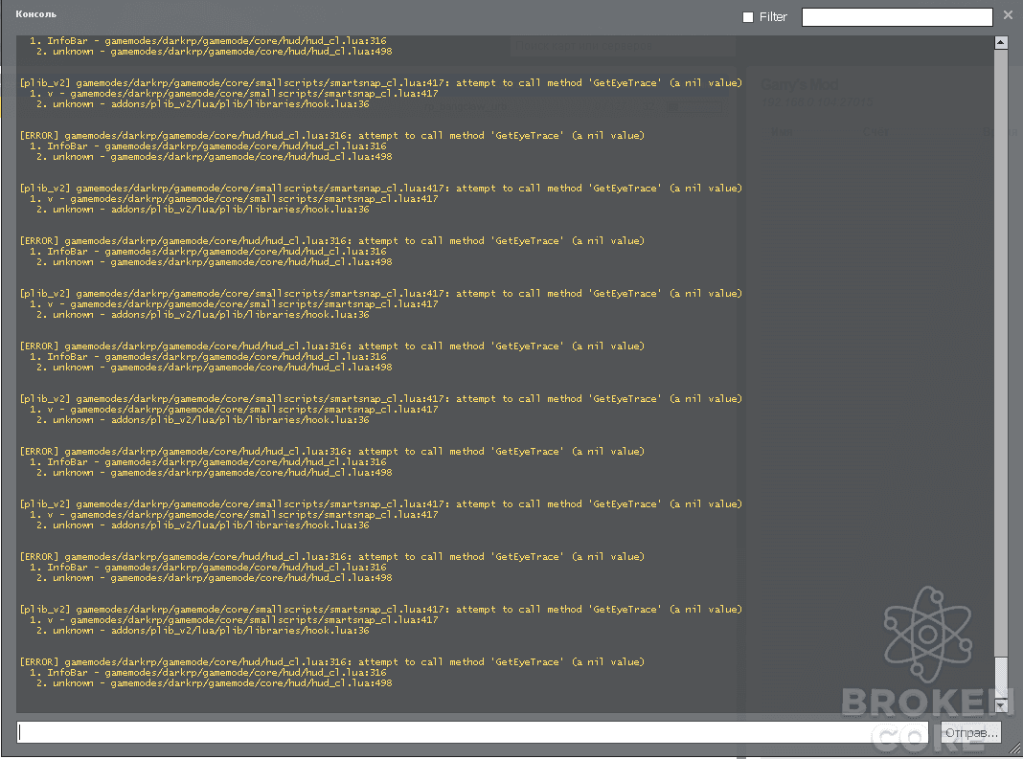Image resolution: width=1023 pixels, height=759 pixels.
Task: Click the scrollbar down arrow
Action: [1001, 705]
